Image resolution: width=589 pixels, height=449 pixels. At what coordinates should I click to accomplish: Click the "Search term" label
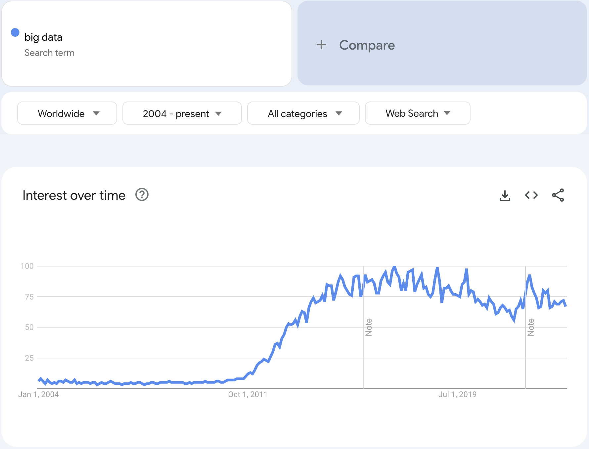pos(49,53)
